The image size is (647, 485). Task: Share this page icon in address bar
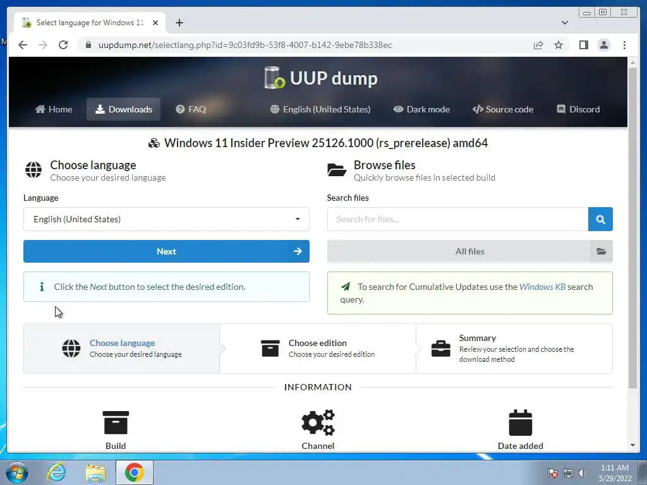(x=538, y=45)
